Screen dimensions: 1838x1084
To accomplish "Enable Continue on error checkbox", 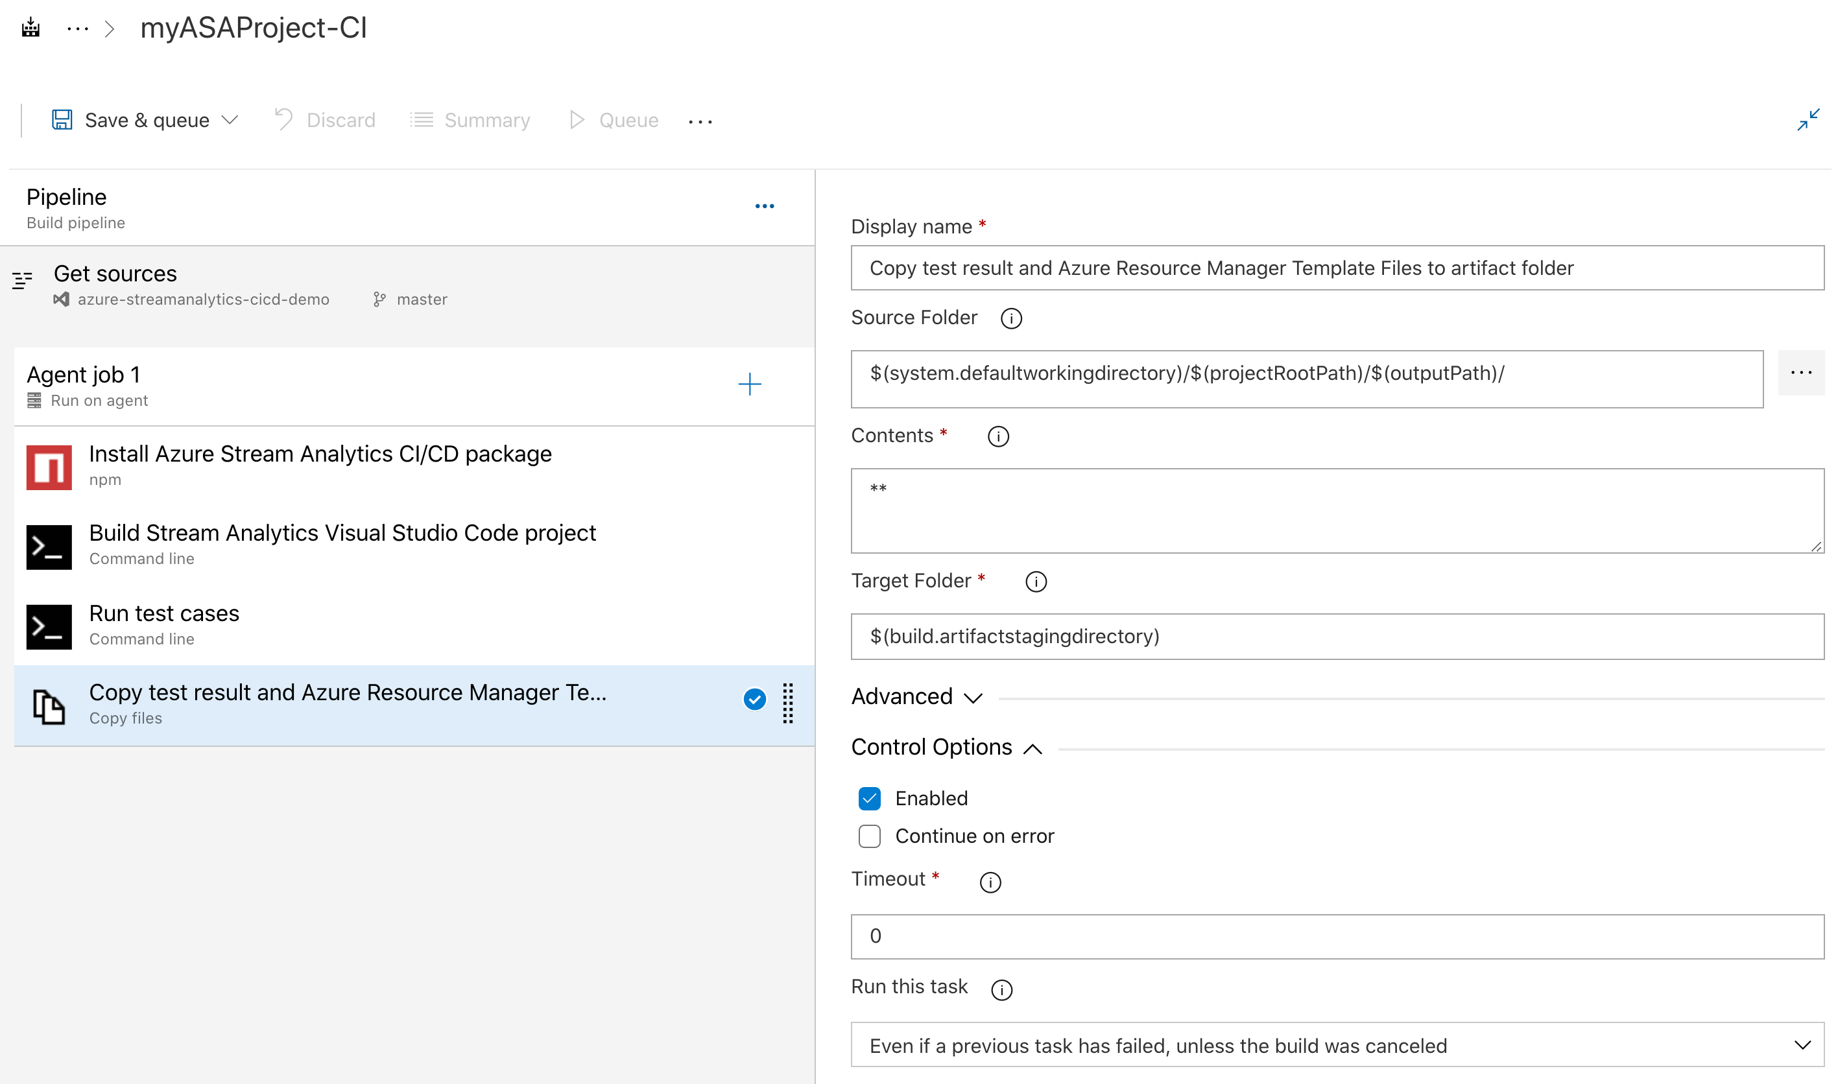I will click(871, 836).
